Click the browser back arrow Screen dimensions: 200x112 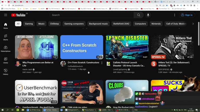coord(2,5)
